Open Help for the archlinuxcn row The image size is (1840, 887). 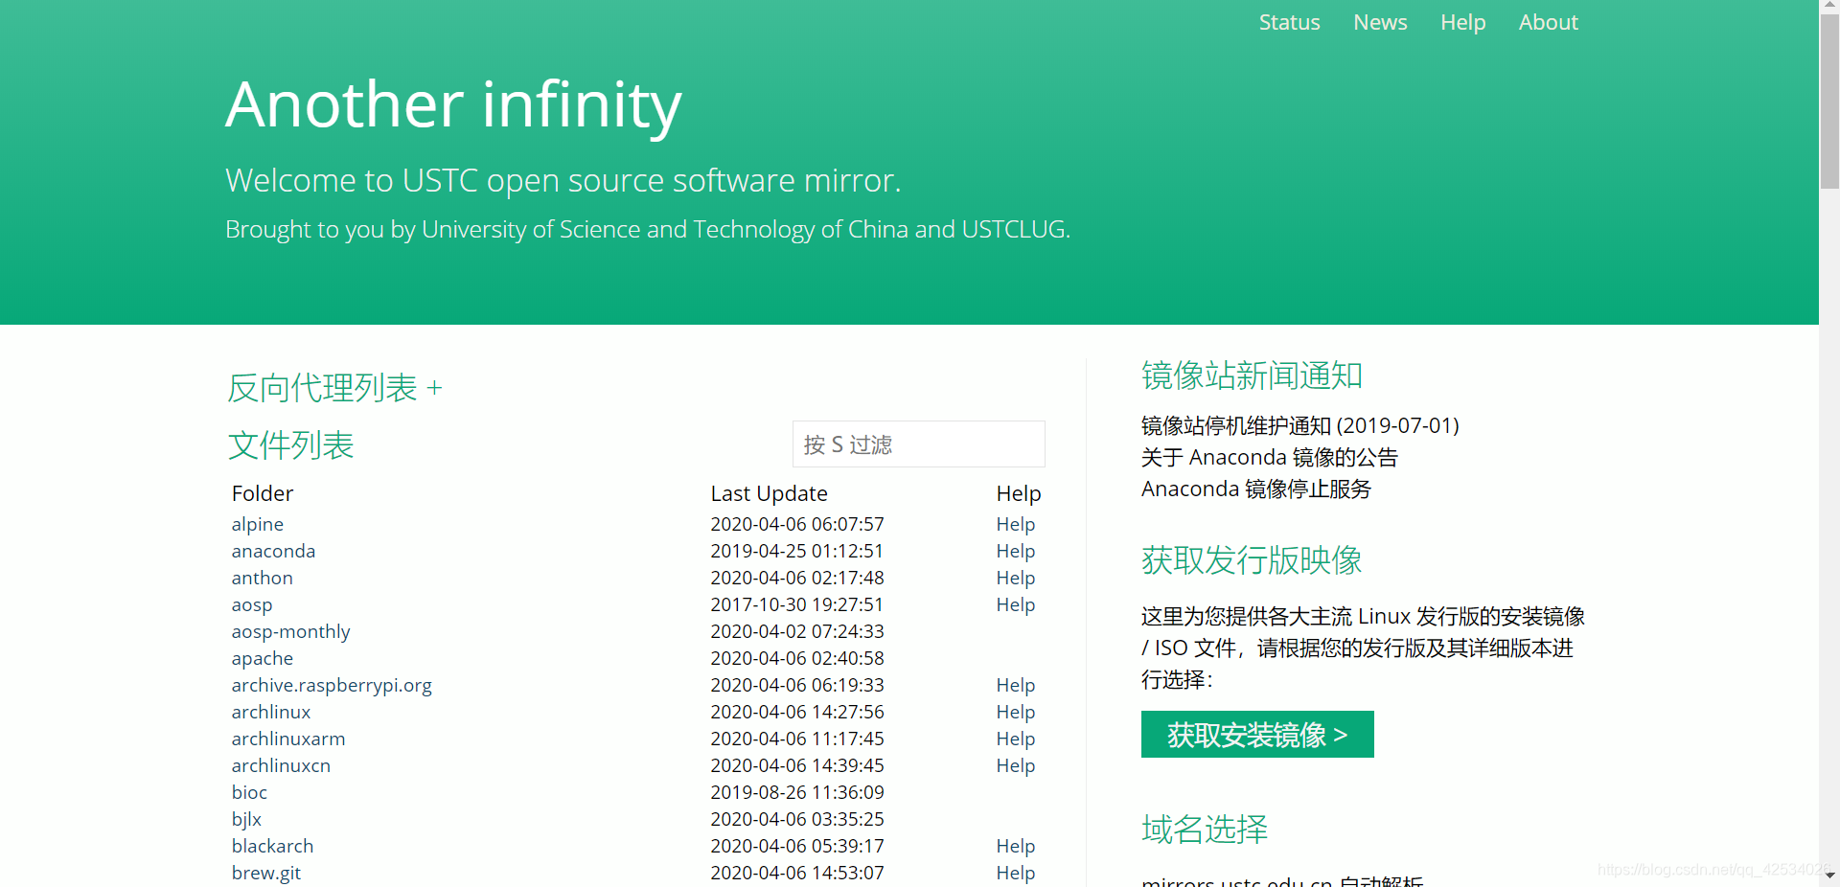click(1015, 765)
